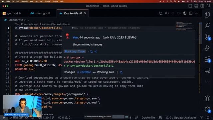The image size is (213, 120).
Task: Click the minimap preview of the file
Action: 185,26
